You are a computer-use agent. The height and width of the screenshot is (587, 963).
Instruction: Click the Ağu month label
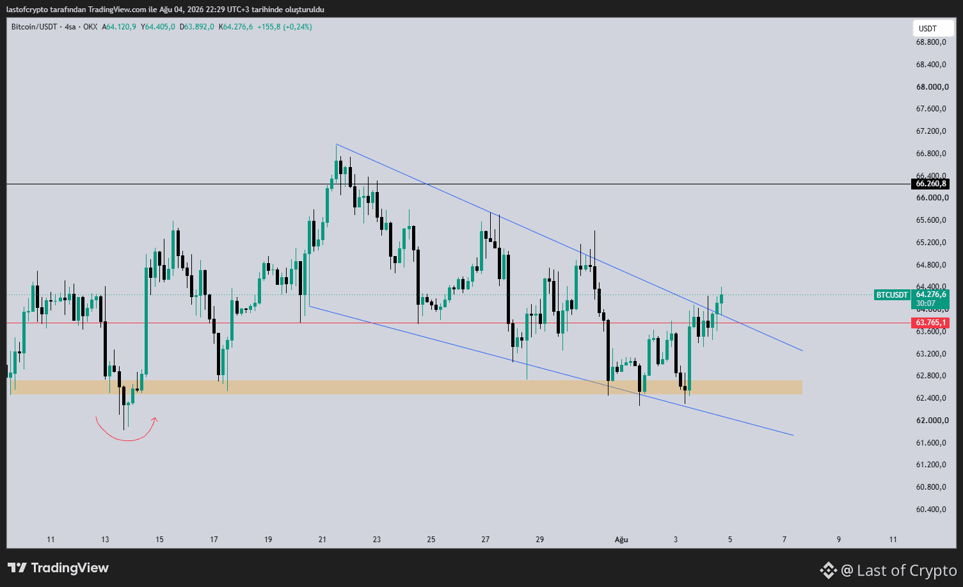point(621,540)
